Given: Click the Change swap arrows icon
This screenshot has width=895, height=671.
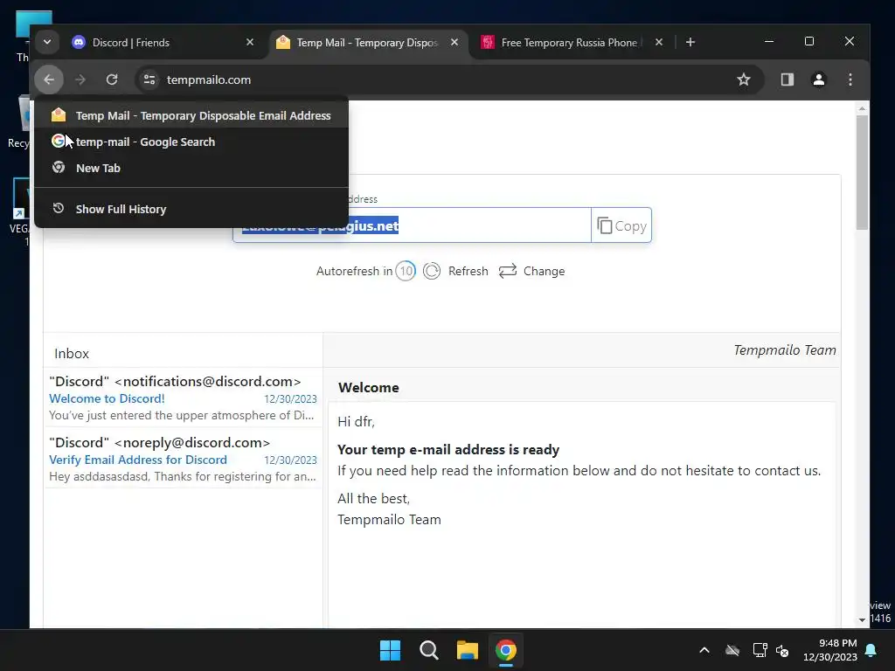Looking at the screenshot, I should click(x=508, y=271).
